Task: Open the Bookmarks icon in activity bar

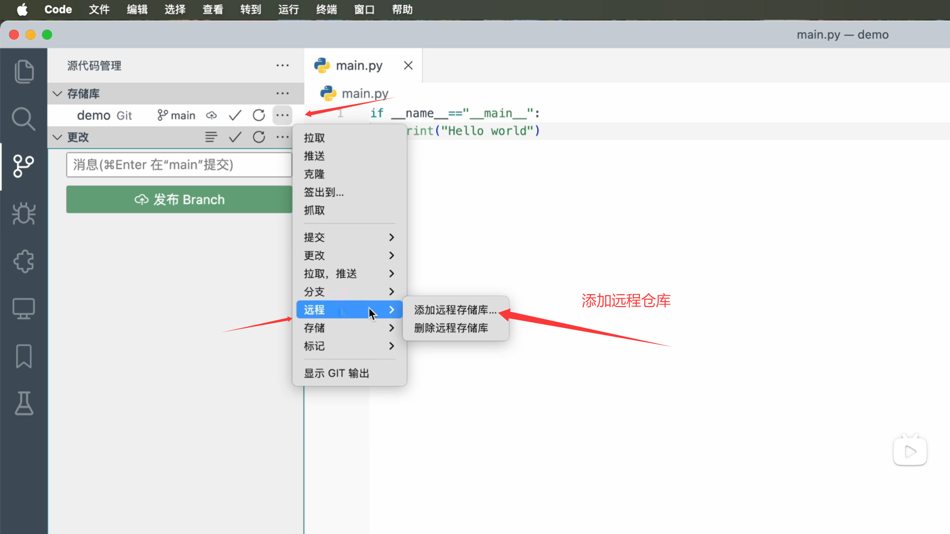Action: pyautogui.click(x=24, y=356)
